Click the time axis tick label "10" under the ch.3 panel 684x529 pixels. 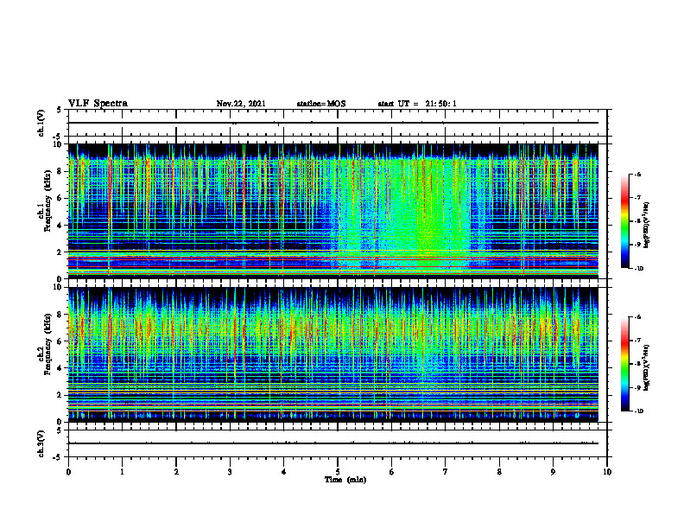click(x=607, y=472)
